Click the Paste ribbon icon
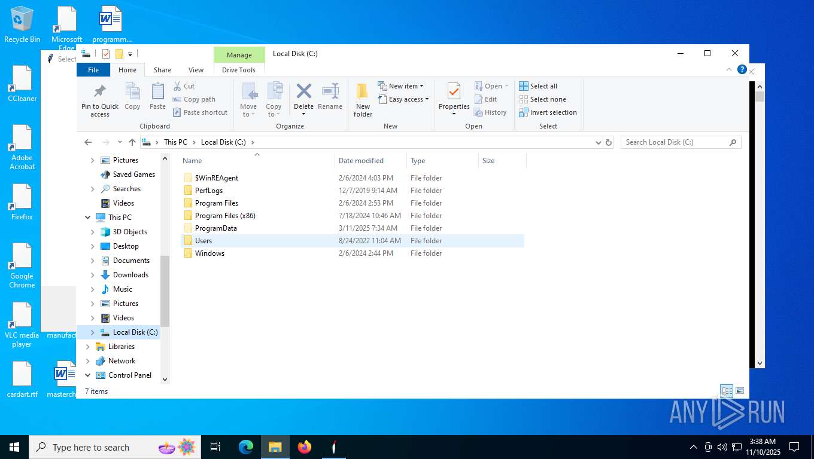Image resolution: width=814 pixels, height=459 pixels. click(158, 91)
